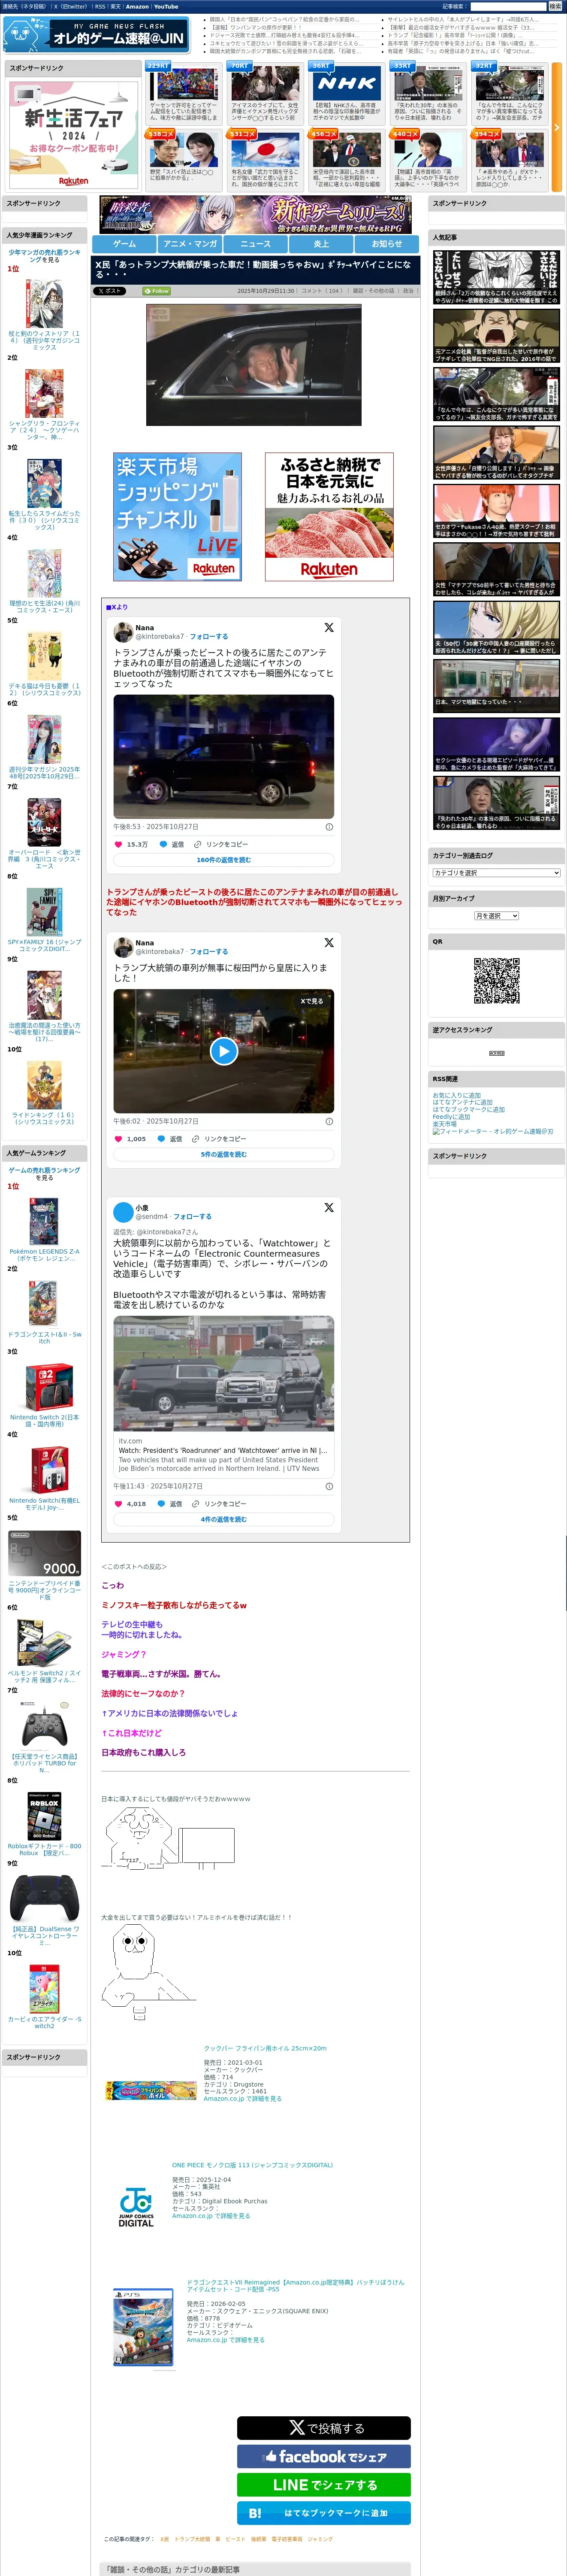
Task: Click 5件の返信を読む button
Action: click(x=223, y=1154)
